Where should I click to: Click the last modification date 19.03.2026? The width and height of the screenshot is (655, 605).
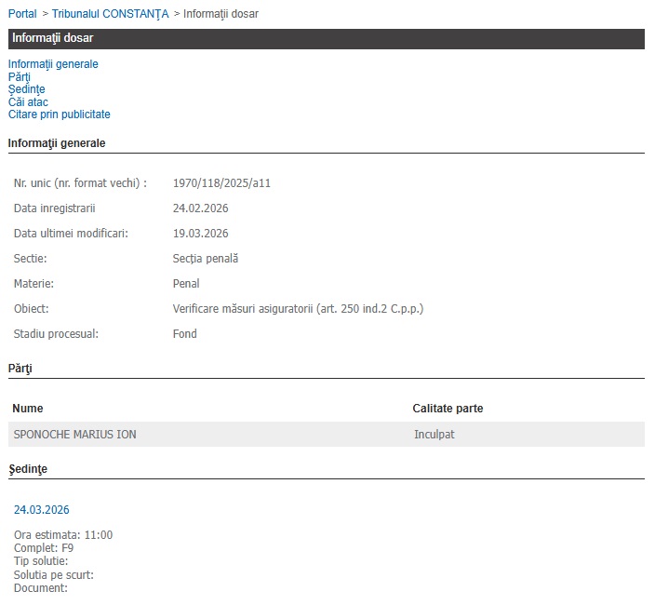pos(200,234)
